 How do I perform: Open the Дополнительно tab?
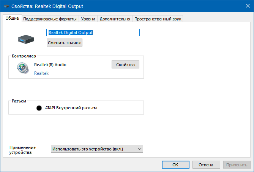click(115, 19)
